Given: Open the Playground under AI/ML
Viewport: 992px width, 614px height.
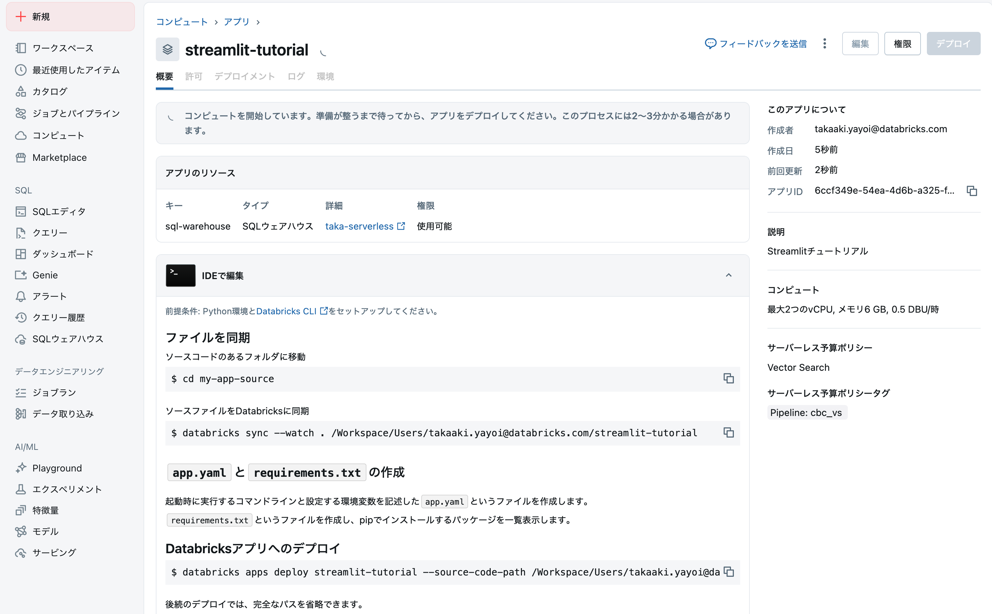Looking at the screenshot, I should click(x=57, y=468).
